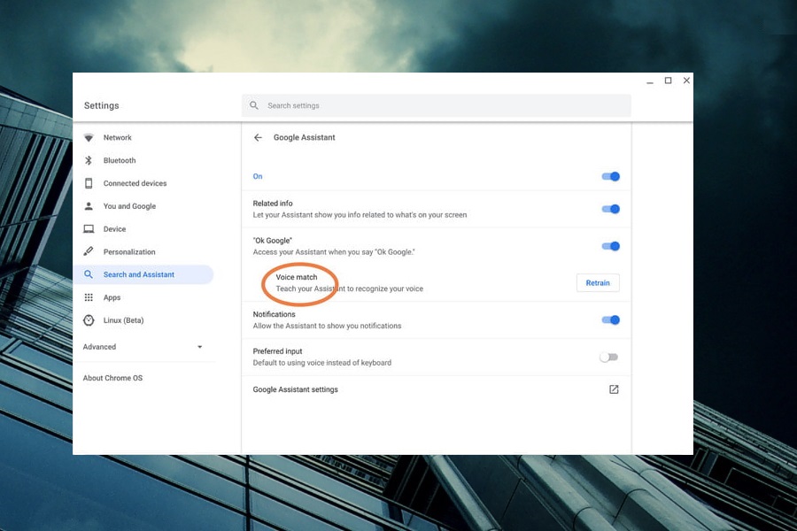Screen dimensions: 797x531
Task: Select Search and Assistant in sidebar
Action: 139,274
